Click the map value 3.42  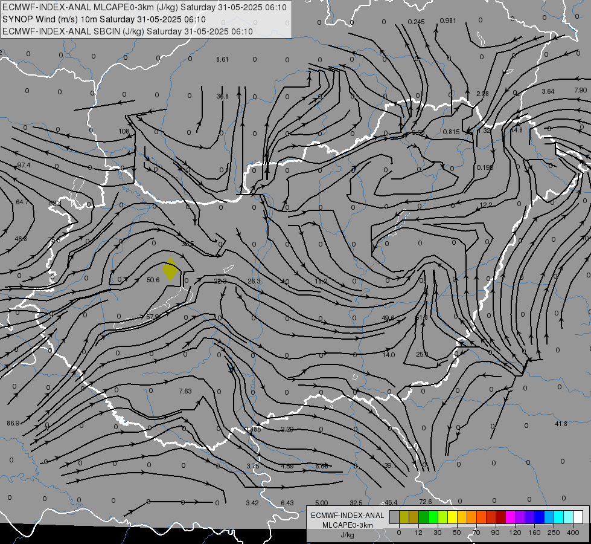[x=252, y=503]
